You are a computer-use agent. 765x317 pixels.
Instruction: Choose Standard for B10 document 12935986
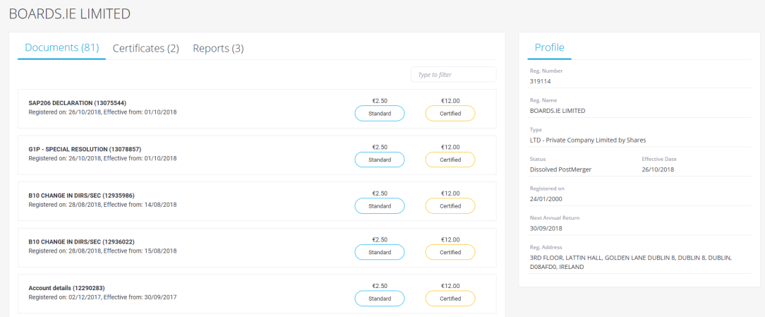point(380,206)
